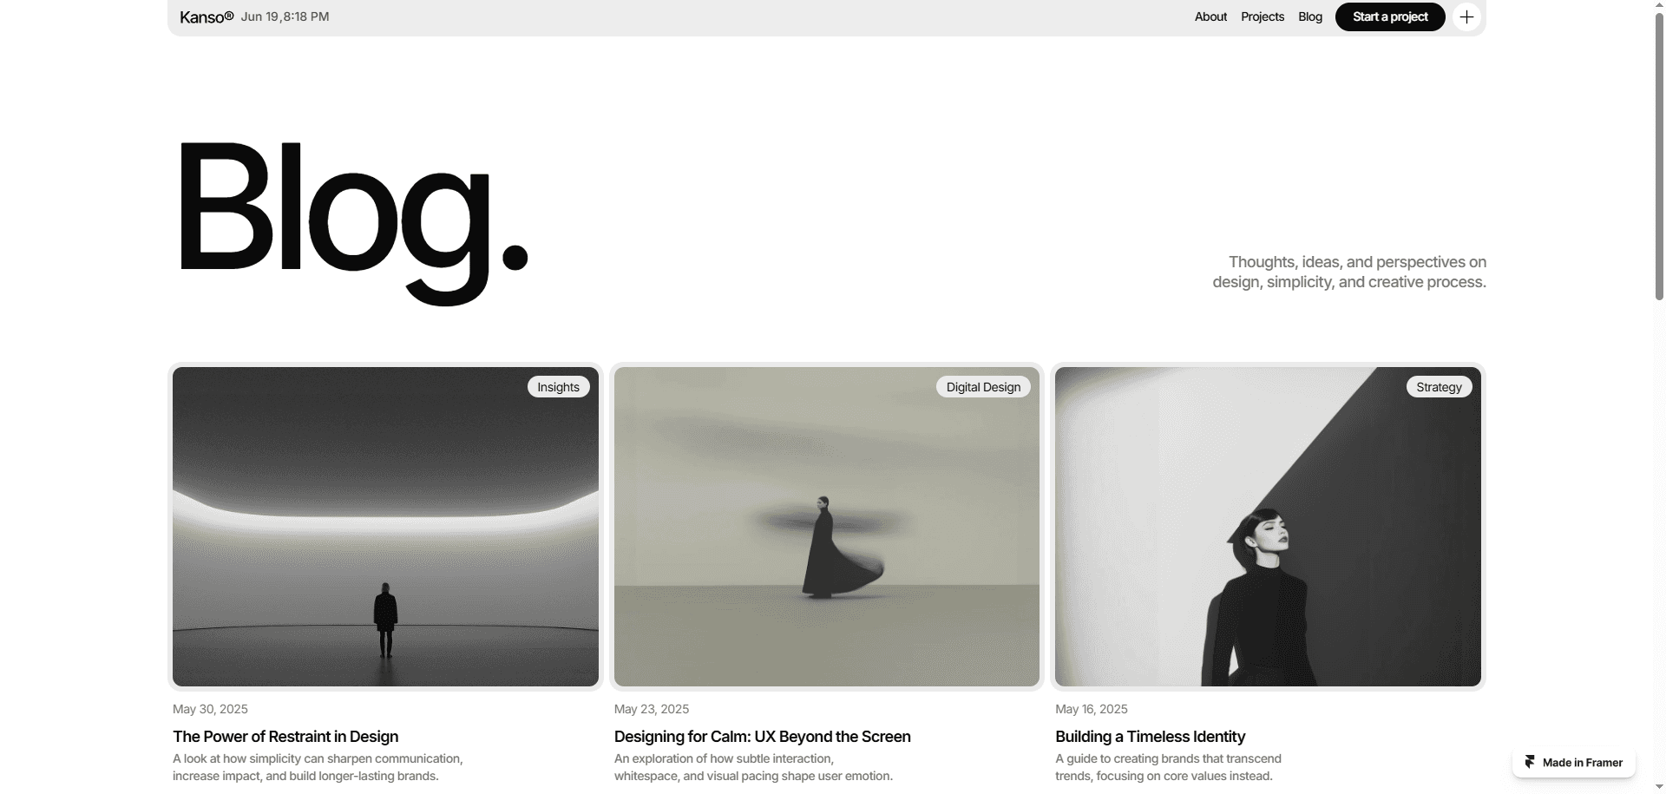Viewport: 1666px width, 794px height.
Task: Click the plus icon in the navbar
Action: point(1466,17)
